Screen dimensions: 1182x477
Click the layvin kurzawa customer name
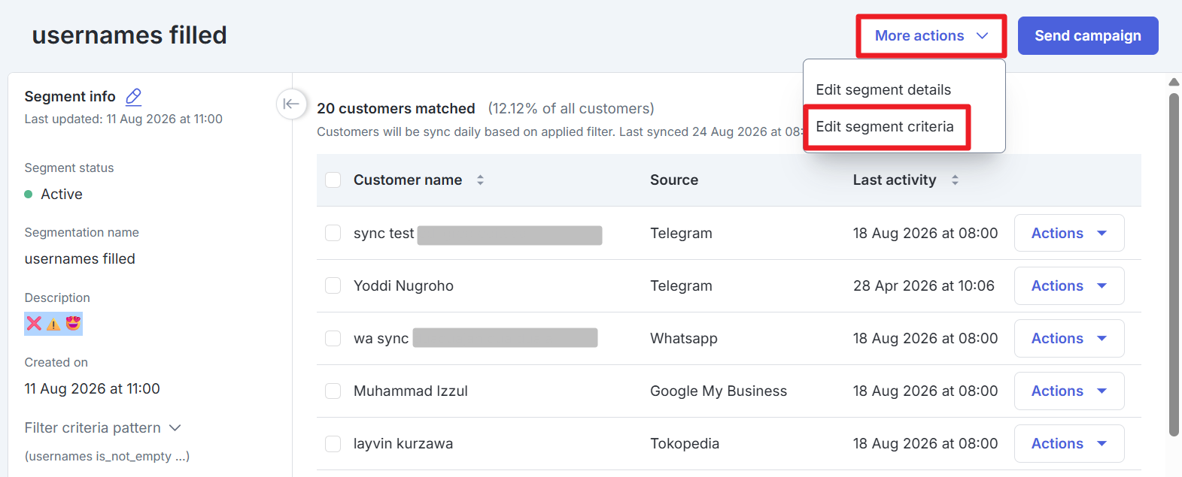pos(403,443)
